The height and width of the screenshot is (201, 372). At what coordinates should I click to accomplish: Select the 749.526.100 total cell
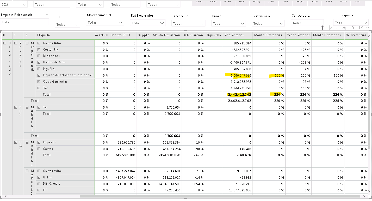tap(123, 155)
